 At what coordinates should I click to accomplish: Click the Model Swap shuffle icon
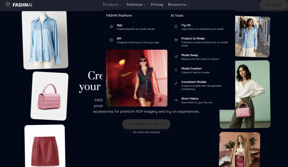click(x=176, y=57)
